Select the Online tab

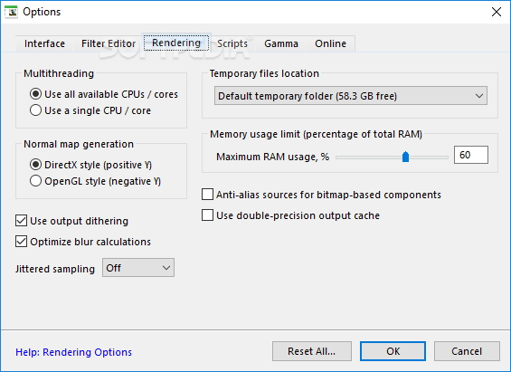point(330,43)
